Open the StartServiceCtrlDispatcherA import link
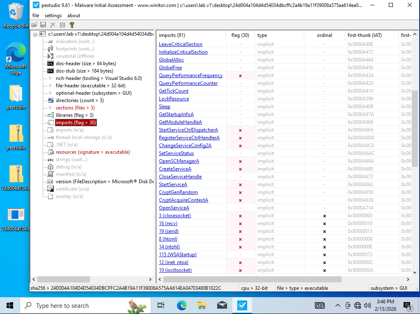Image resolution: width=420 pixels, height=314 pixels. 188,130
